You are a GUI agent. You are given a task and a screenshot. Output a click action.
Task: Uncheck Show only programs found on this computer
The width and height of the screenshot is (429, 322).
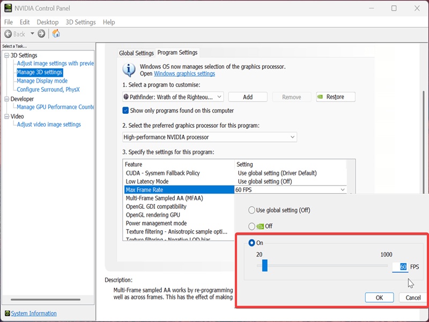(125, 111)
